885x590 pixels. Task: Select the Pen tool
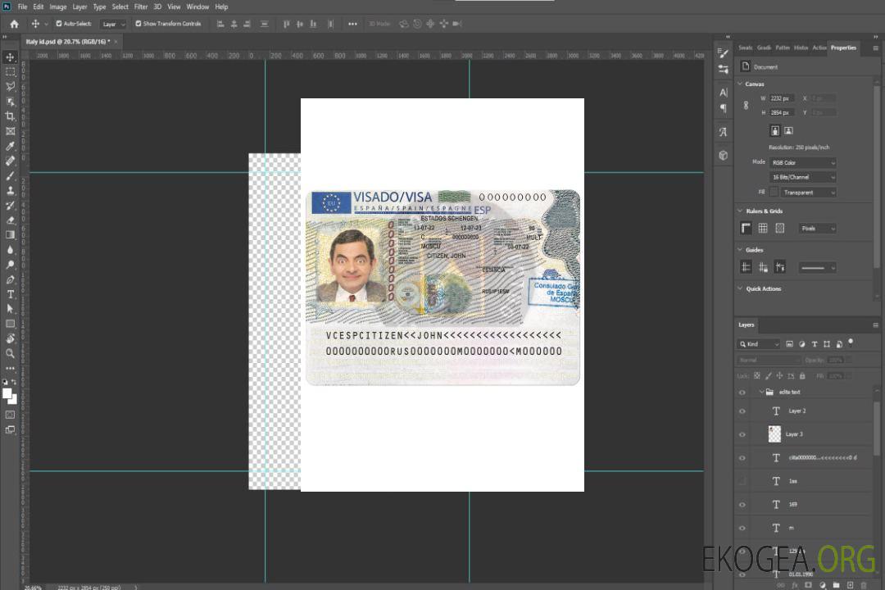10,279
